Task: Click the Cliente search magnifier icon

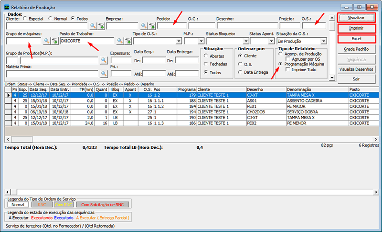Action: (x=93, y=26)
